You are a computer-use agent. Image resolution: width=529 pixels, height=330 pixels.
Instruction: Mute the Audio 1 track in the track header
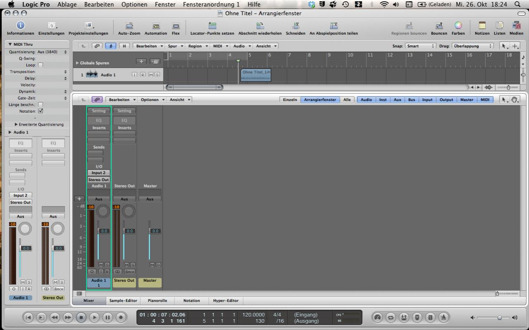151,75
